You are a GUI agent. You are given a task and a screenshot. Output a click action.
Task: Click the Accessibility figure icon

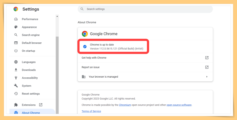(16, 78)
